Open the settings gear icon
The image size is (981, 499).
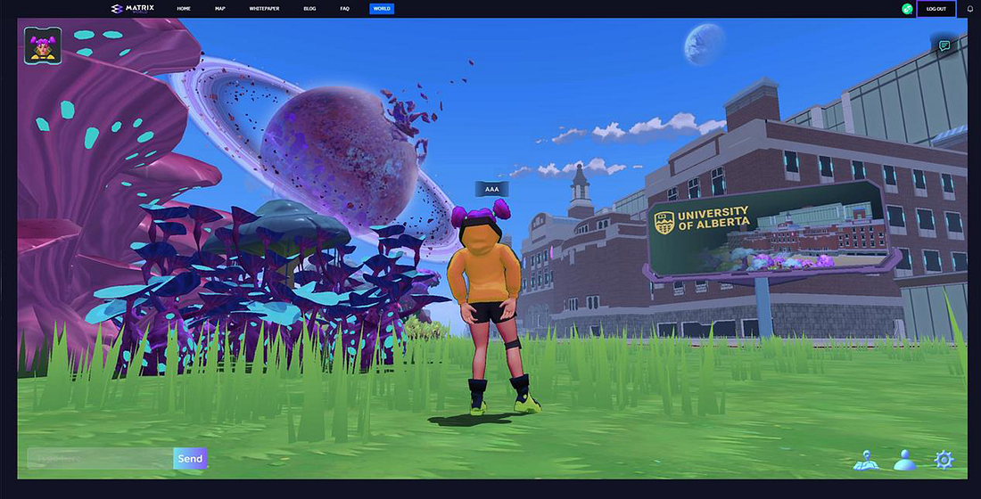tap(944, 460)
